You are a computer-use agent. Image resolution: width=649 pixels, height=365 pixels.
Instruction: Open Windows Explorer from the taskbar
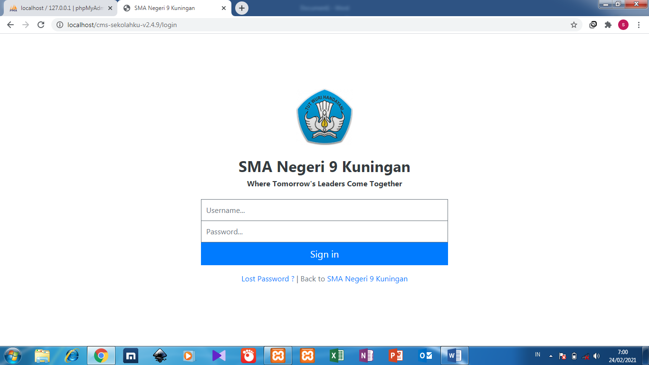click(42, 355)
